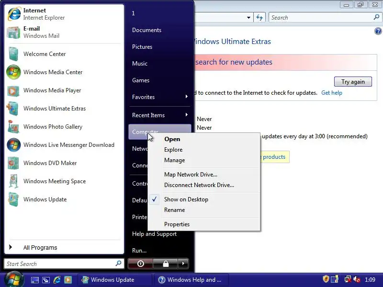
Task: Open the Welcome Center icon
Action: [x=13, y=54]
